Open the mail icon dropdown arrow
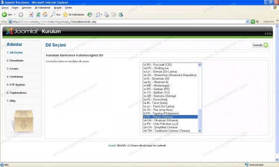 [x=101, y=14]
